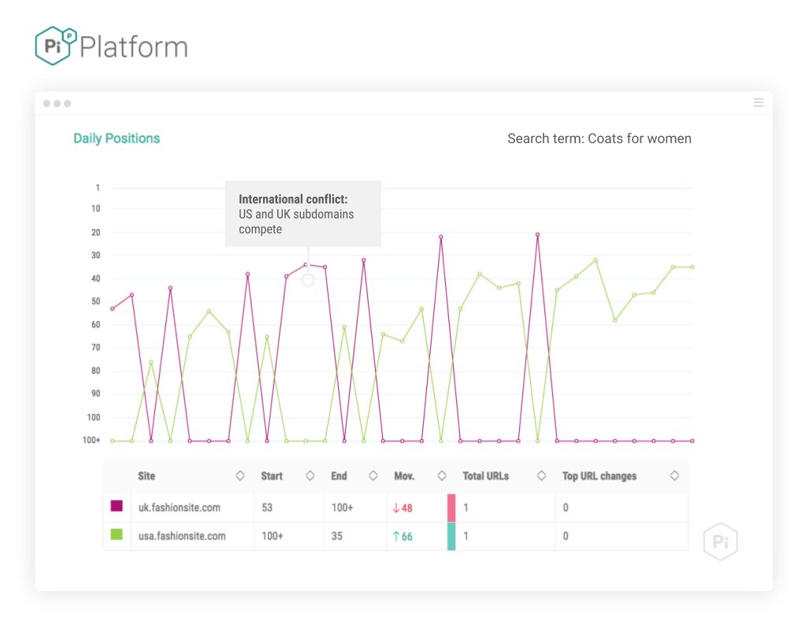Sort by Start column sort icon

(x=310, y=476)
